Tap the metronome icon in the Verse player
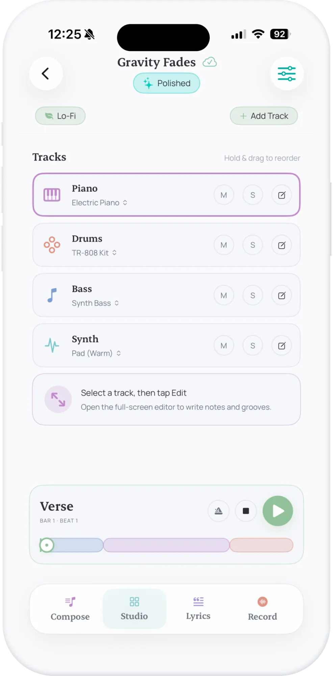This screenshot has height=676, width=333. pos(219,511)
